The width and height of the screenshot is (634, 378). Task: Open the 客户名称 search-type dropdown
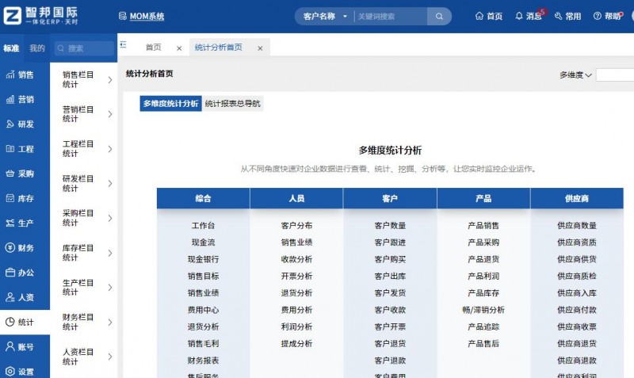click(325, 16)
